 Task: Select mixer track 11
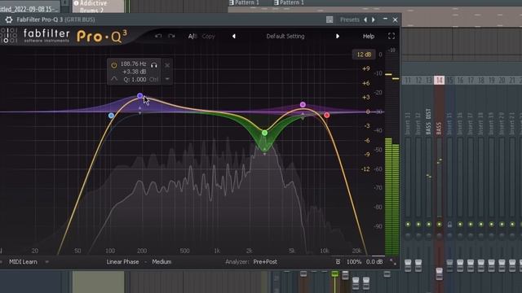tap(408, 80)
